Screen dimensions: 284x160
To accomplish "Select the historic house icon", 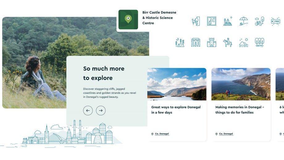I will click(x=196, y=42).
